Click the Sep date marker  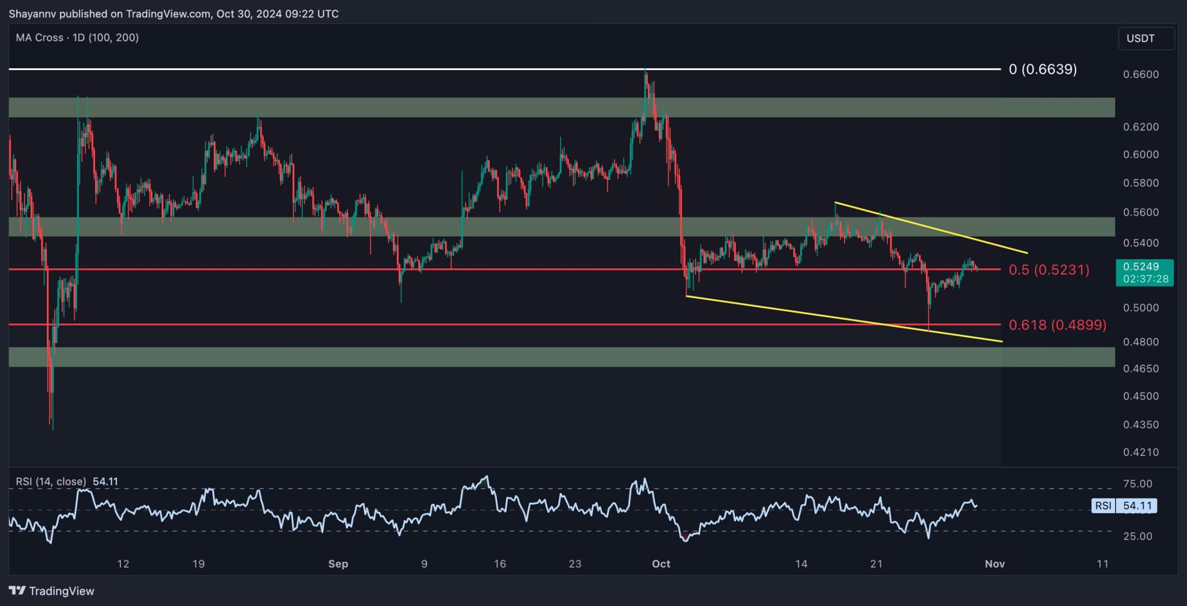click(338, 564)
